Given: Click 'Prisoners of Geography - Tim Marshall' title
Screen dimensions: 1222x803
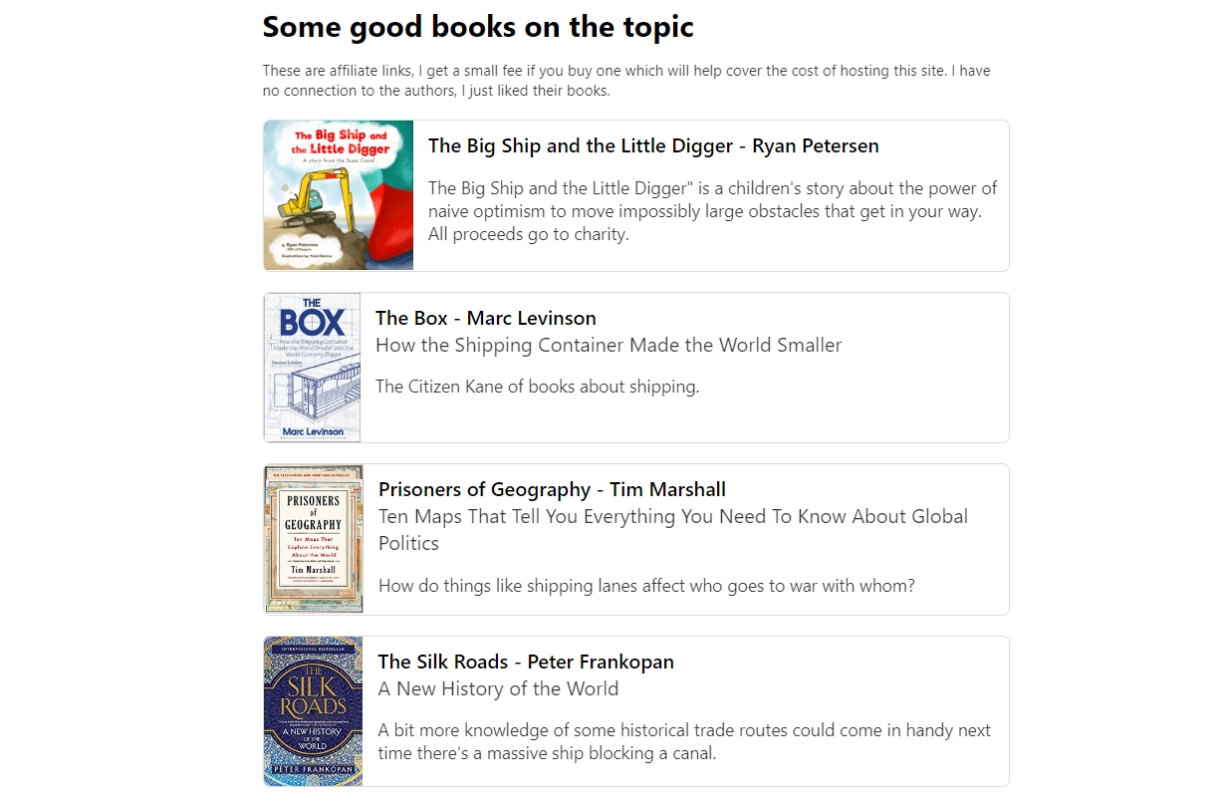Looking at the screenshot, I should pyautogui.click(x=552, y=489).
